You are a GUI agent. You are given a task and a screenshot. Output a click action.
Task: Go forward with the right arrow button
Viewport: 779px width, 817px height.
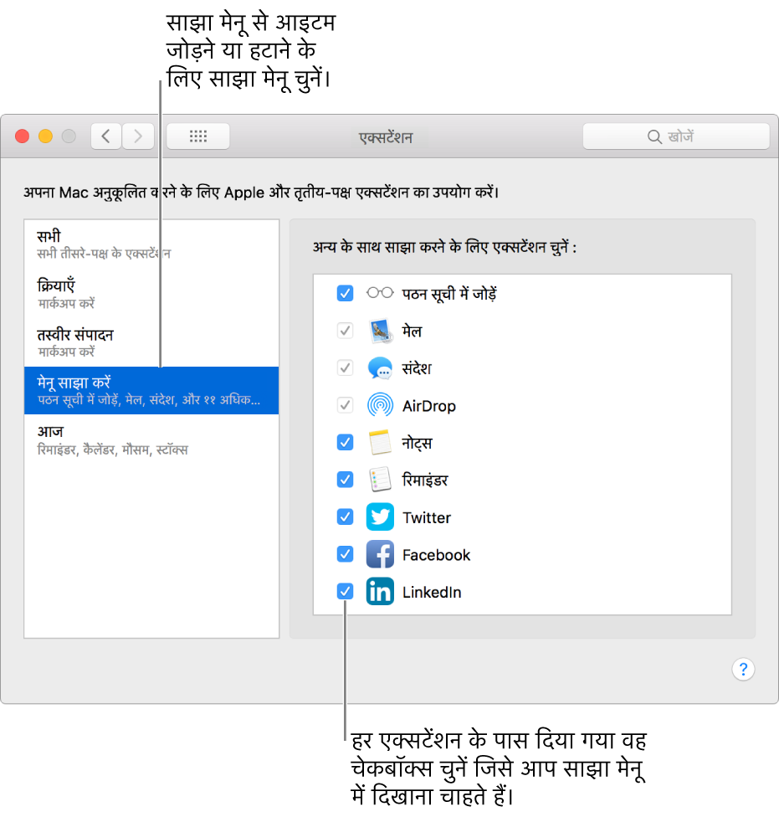point(138,136)
